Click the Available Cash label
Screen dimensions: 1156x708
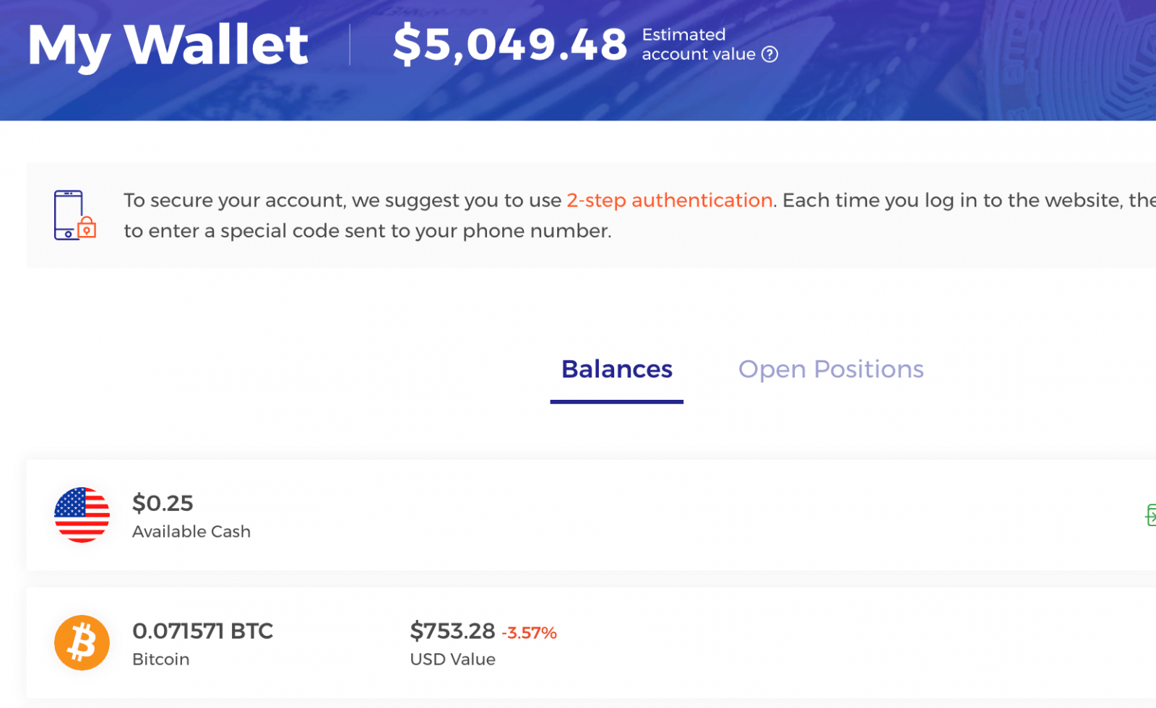click(191, 531)
